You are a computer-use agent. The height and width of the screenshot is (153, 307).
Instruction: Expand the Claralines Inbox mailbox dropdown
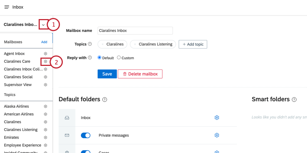pyautogui.click(x=43, y=25)
